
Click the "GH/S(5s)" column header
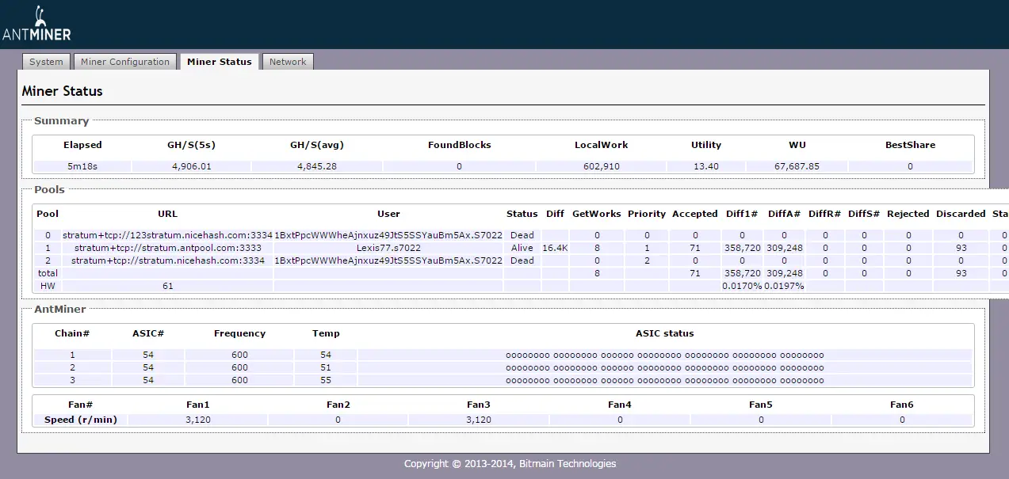pyautogui.click(x=191, y=146)
